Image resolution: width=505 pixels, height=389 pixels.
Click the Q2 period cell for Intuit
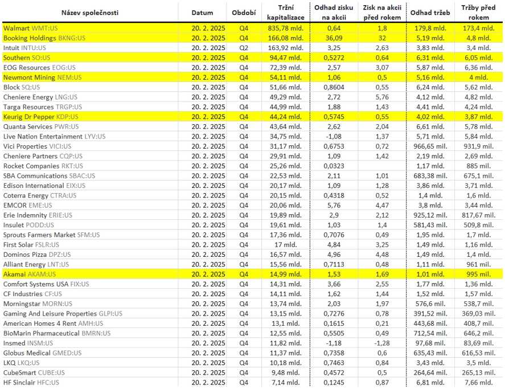pos(244,48)
